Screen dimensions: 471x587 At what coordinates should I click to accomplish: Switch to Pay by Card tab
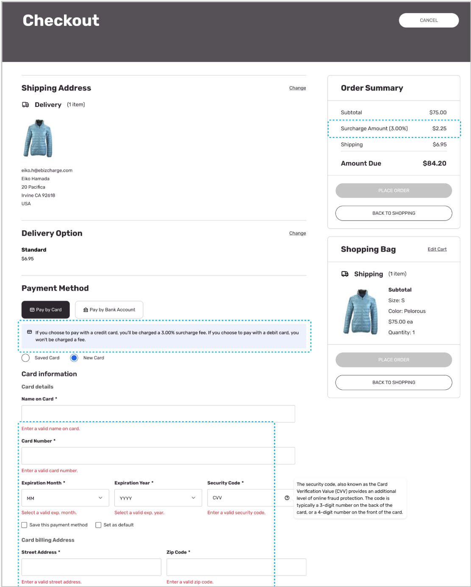tap(46, 310)
